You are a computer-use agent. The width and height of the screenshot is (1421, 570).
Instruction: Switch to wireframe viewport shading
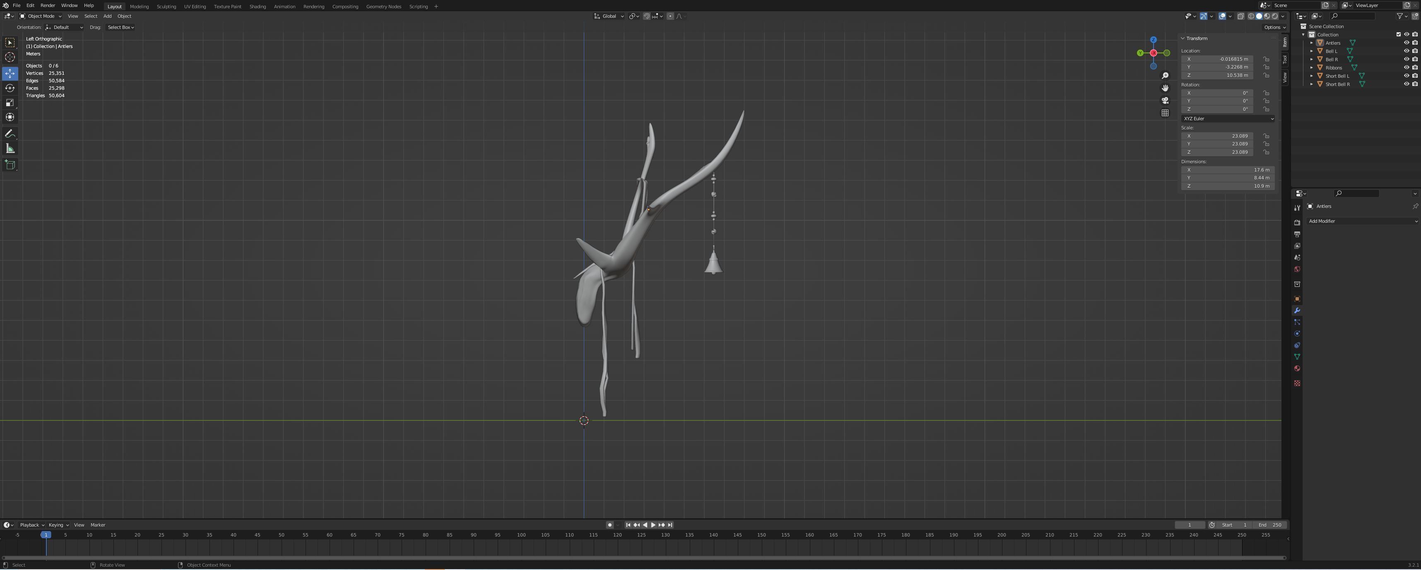(x=1251, y=17)
